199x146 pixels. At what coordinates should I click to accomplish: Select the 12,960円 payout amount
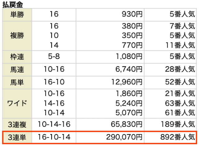tap(128, 82)
